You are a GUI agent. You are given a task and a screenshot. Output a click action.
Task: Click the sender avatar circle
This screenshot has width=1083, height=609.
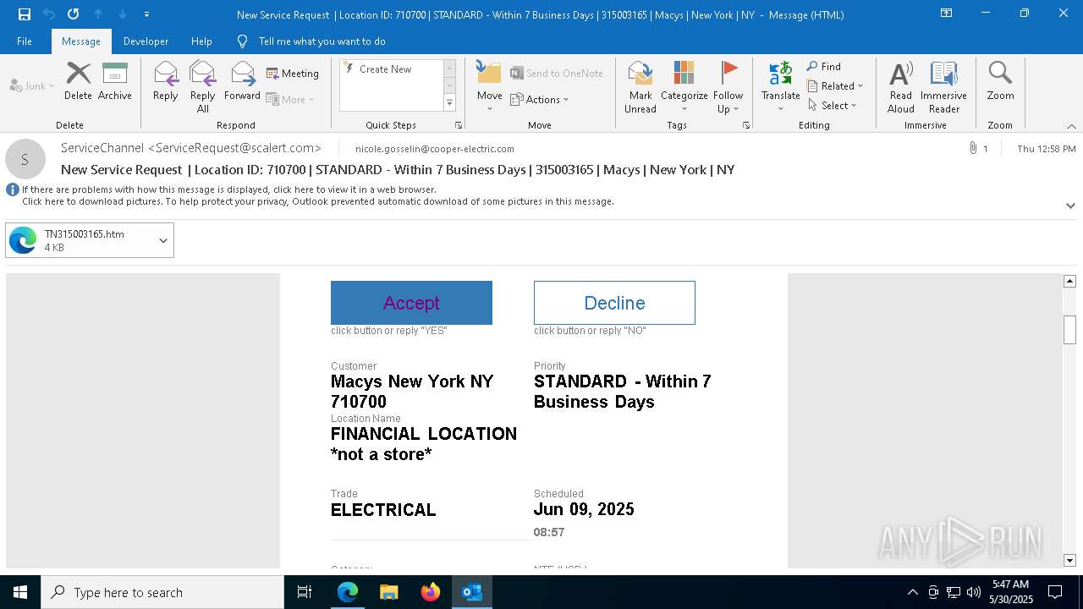pyautogui.click(x=25, y=159)
